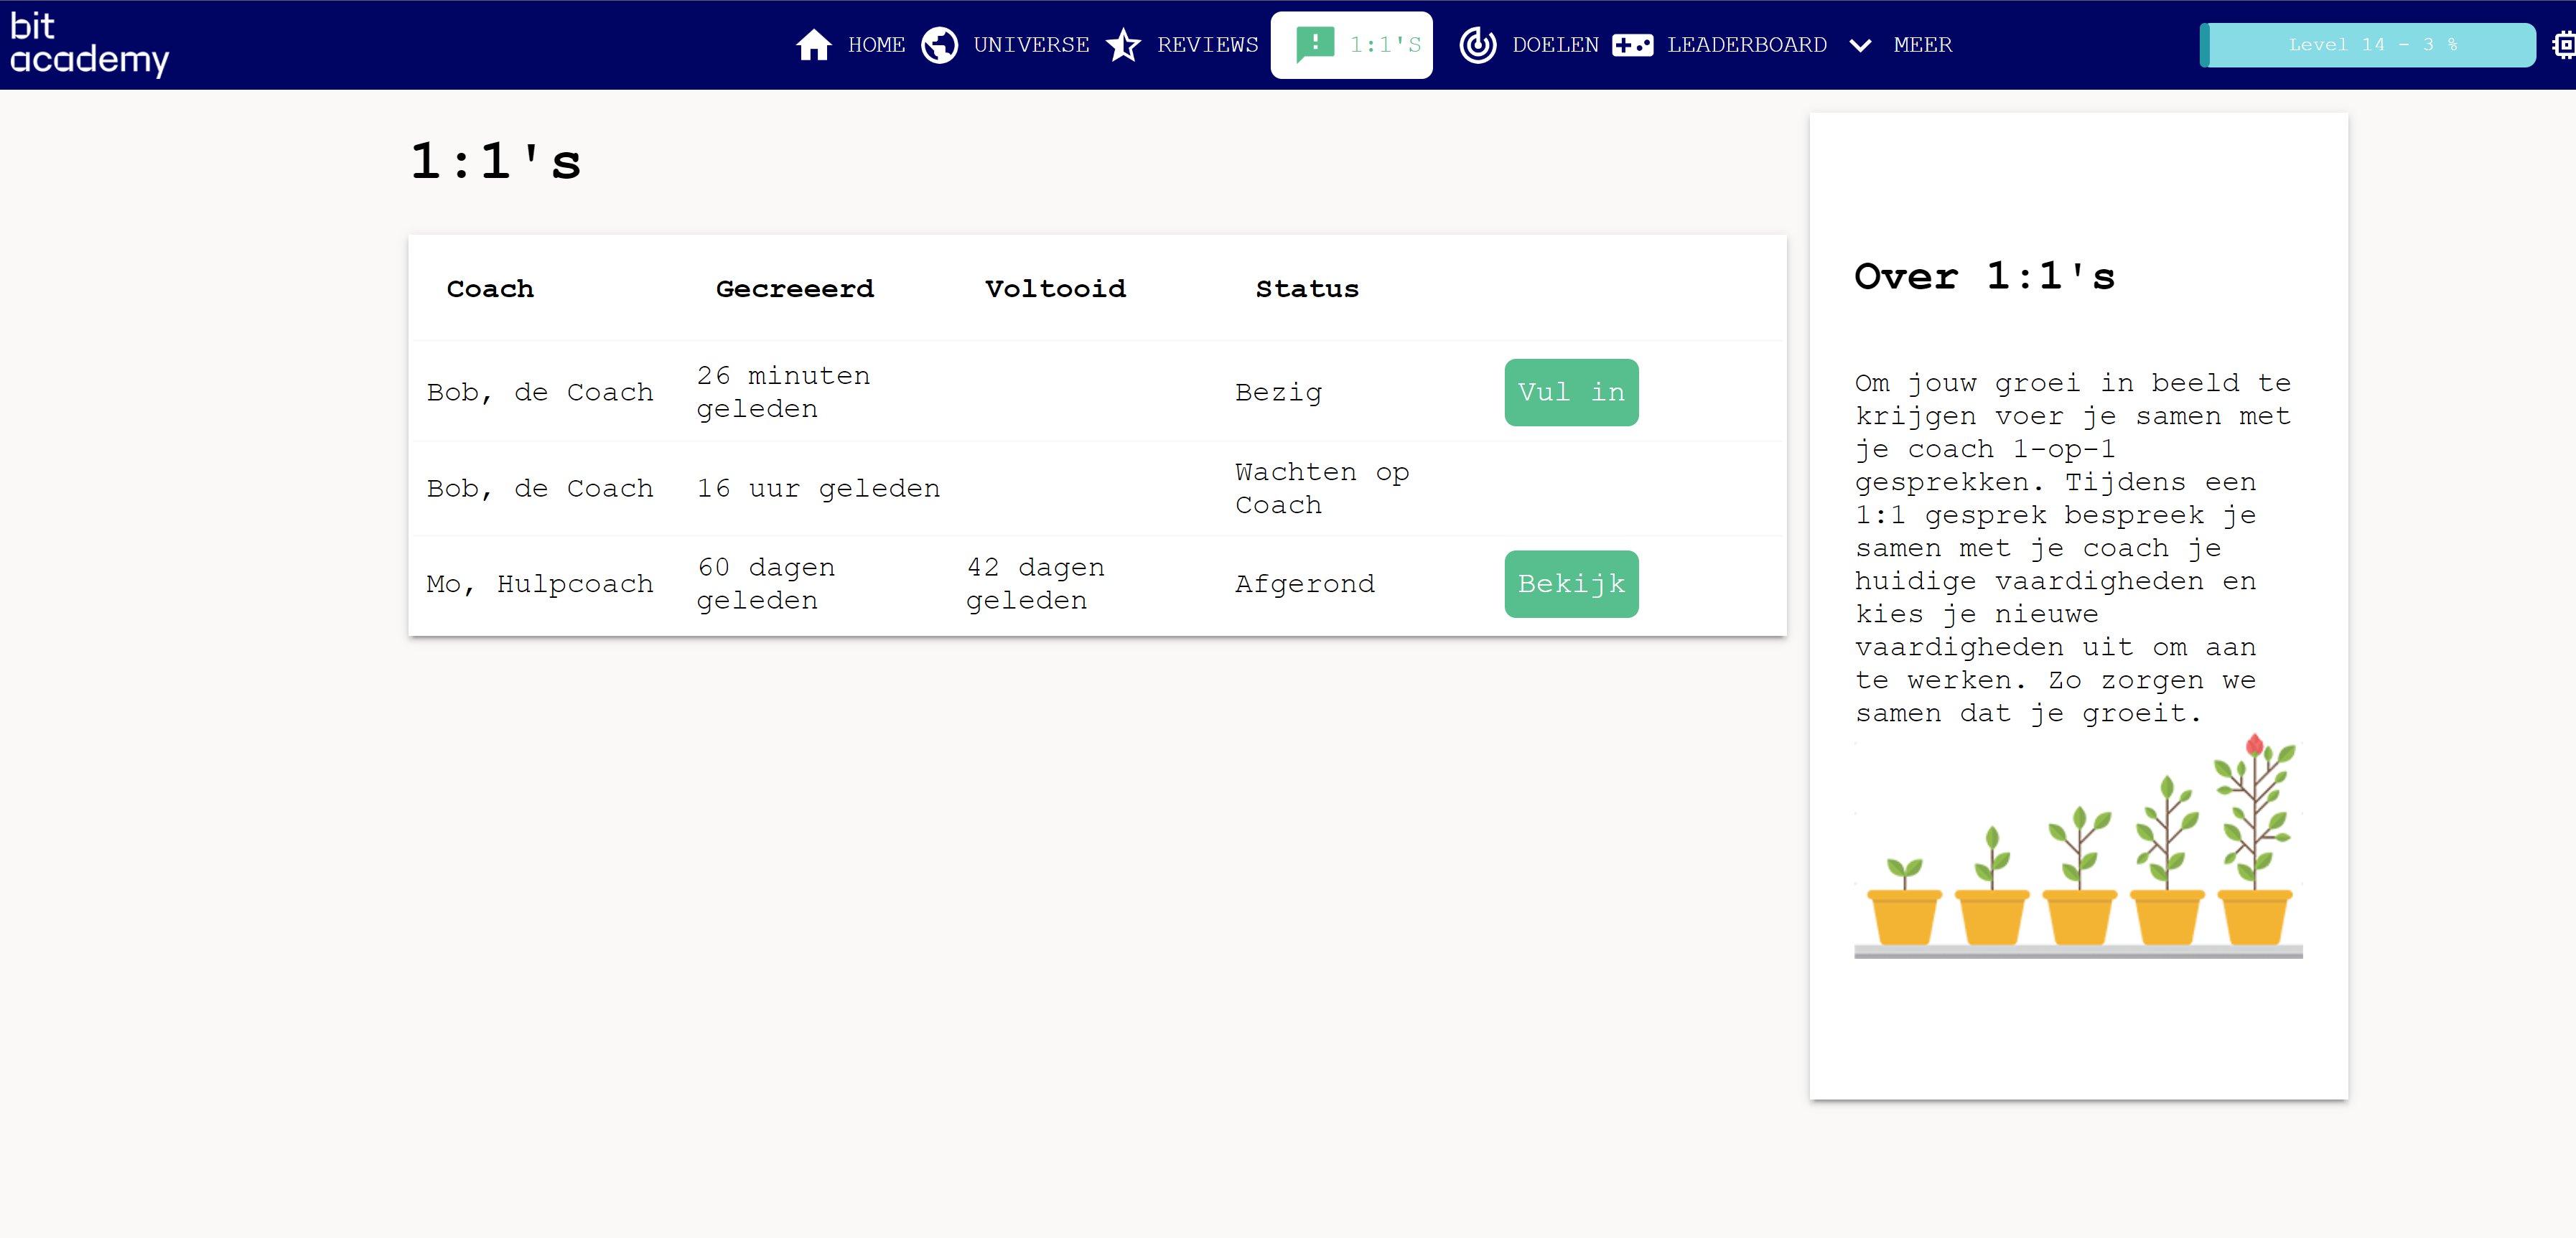
Task: Click the Status column header
Action: tap(1307, 289)
